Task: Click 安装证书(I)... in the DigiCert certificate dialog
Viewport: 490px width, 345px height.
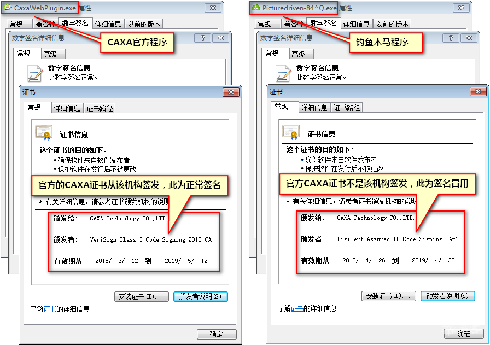Action: 389,296
